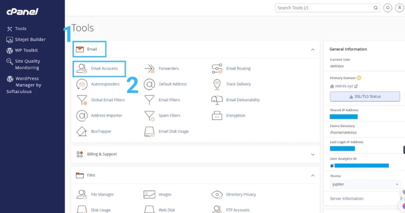Open the user account menu icon

[x=399, y=8]
